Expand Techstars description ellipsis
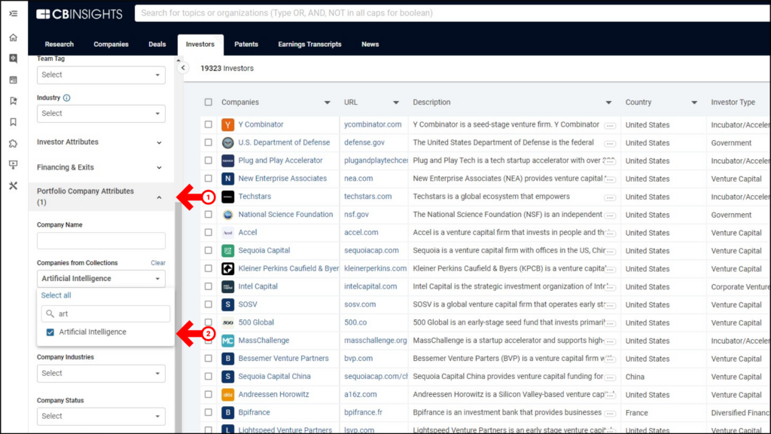The image size is (771, 434). tap(610, 197)
